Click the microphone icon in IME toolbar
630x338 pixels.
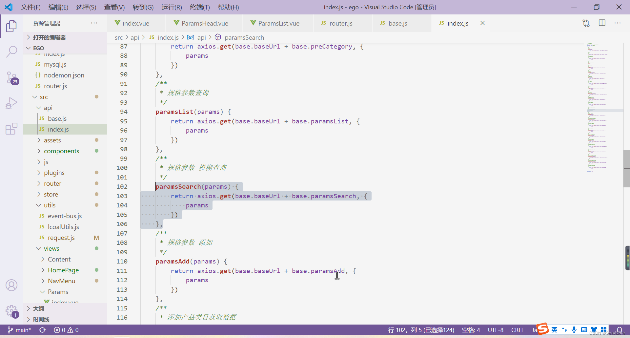coord(574,330)
